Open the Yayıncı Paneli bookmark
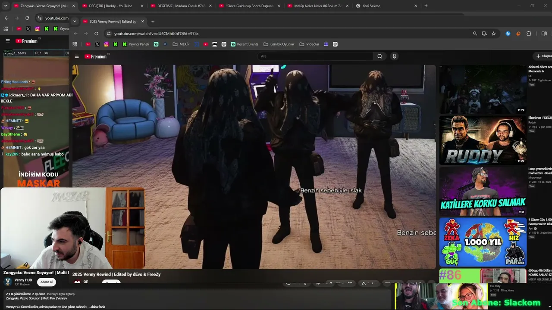The image size is (552, 310). [136, 44]
